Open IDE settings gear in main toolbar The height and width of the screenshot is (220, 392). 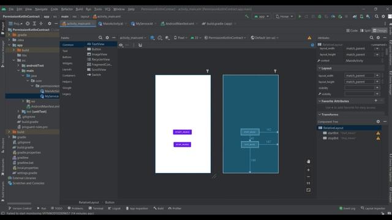383,16
